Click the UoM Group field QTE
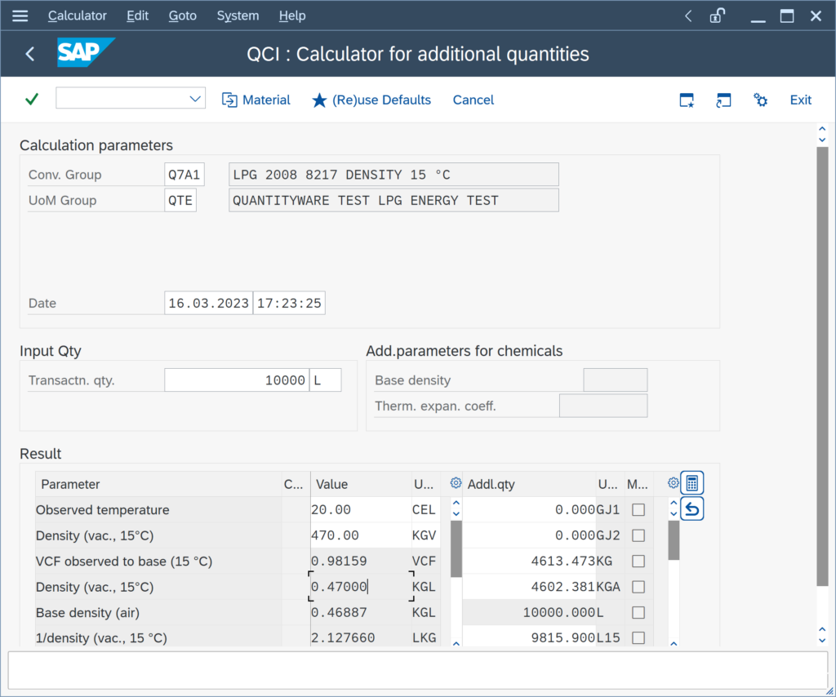This screenshot has height=697, width=836. (180, 200)
